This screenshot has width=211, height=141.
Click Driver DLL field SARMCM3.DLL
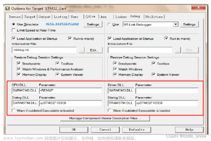click(121, 90)
